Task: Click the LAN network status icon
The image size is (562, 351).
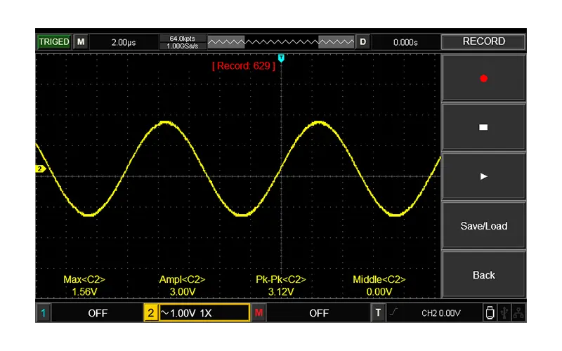Action: pos(518,313)
